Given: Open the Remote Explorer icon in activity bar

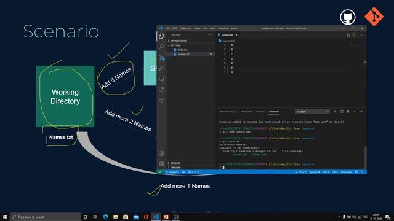Looking at the screenshot, I should [161, 79].
